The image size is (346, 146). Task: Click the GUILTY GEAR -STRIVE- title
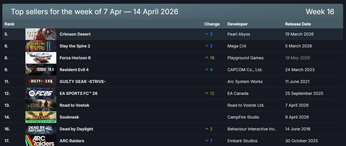point(83,82)
